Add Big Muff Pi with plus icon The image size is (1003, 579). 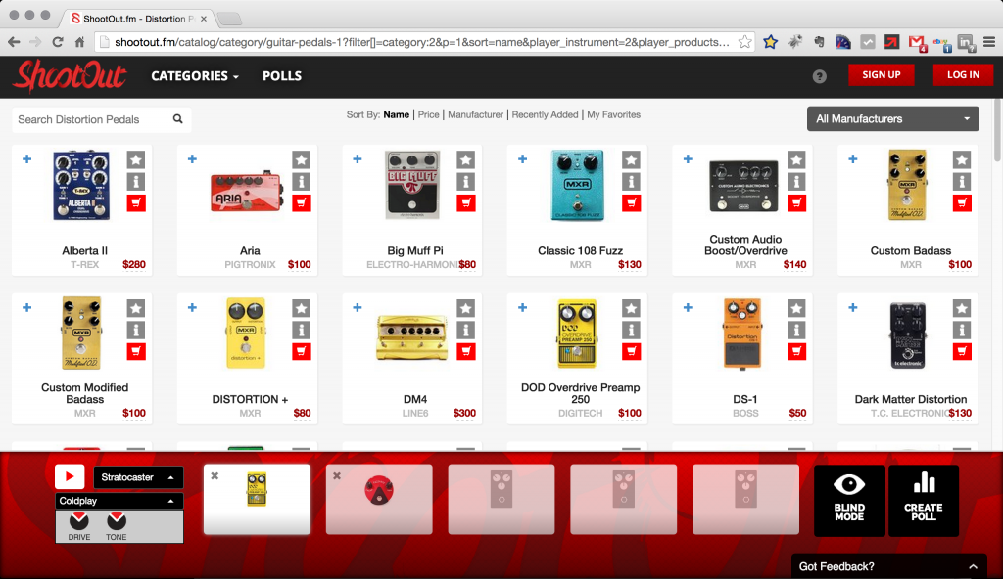[358, 159]
